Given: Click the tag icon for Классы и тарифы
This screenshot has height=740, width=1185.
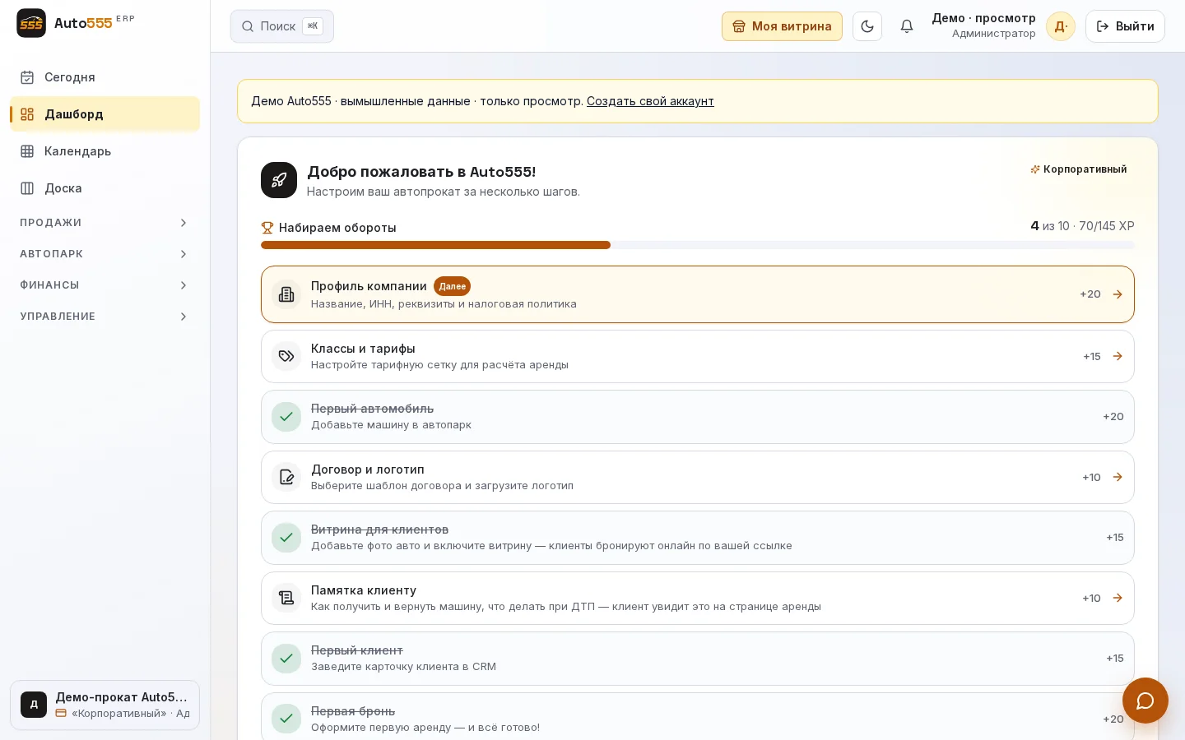Looking at the screenshot, I should coord(286,356).
